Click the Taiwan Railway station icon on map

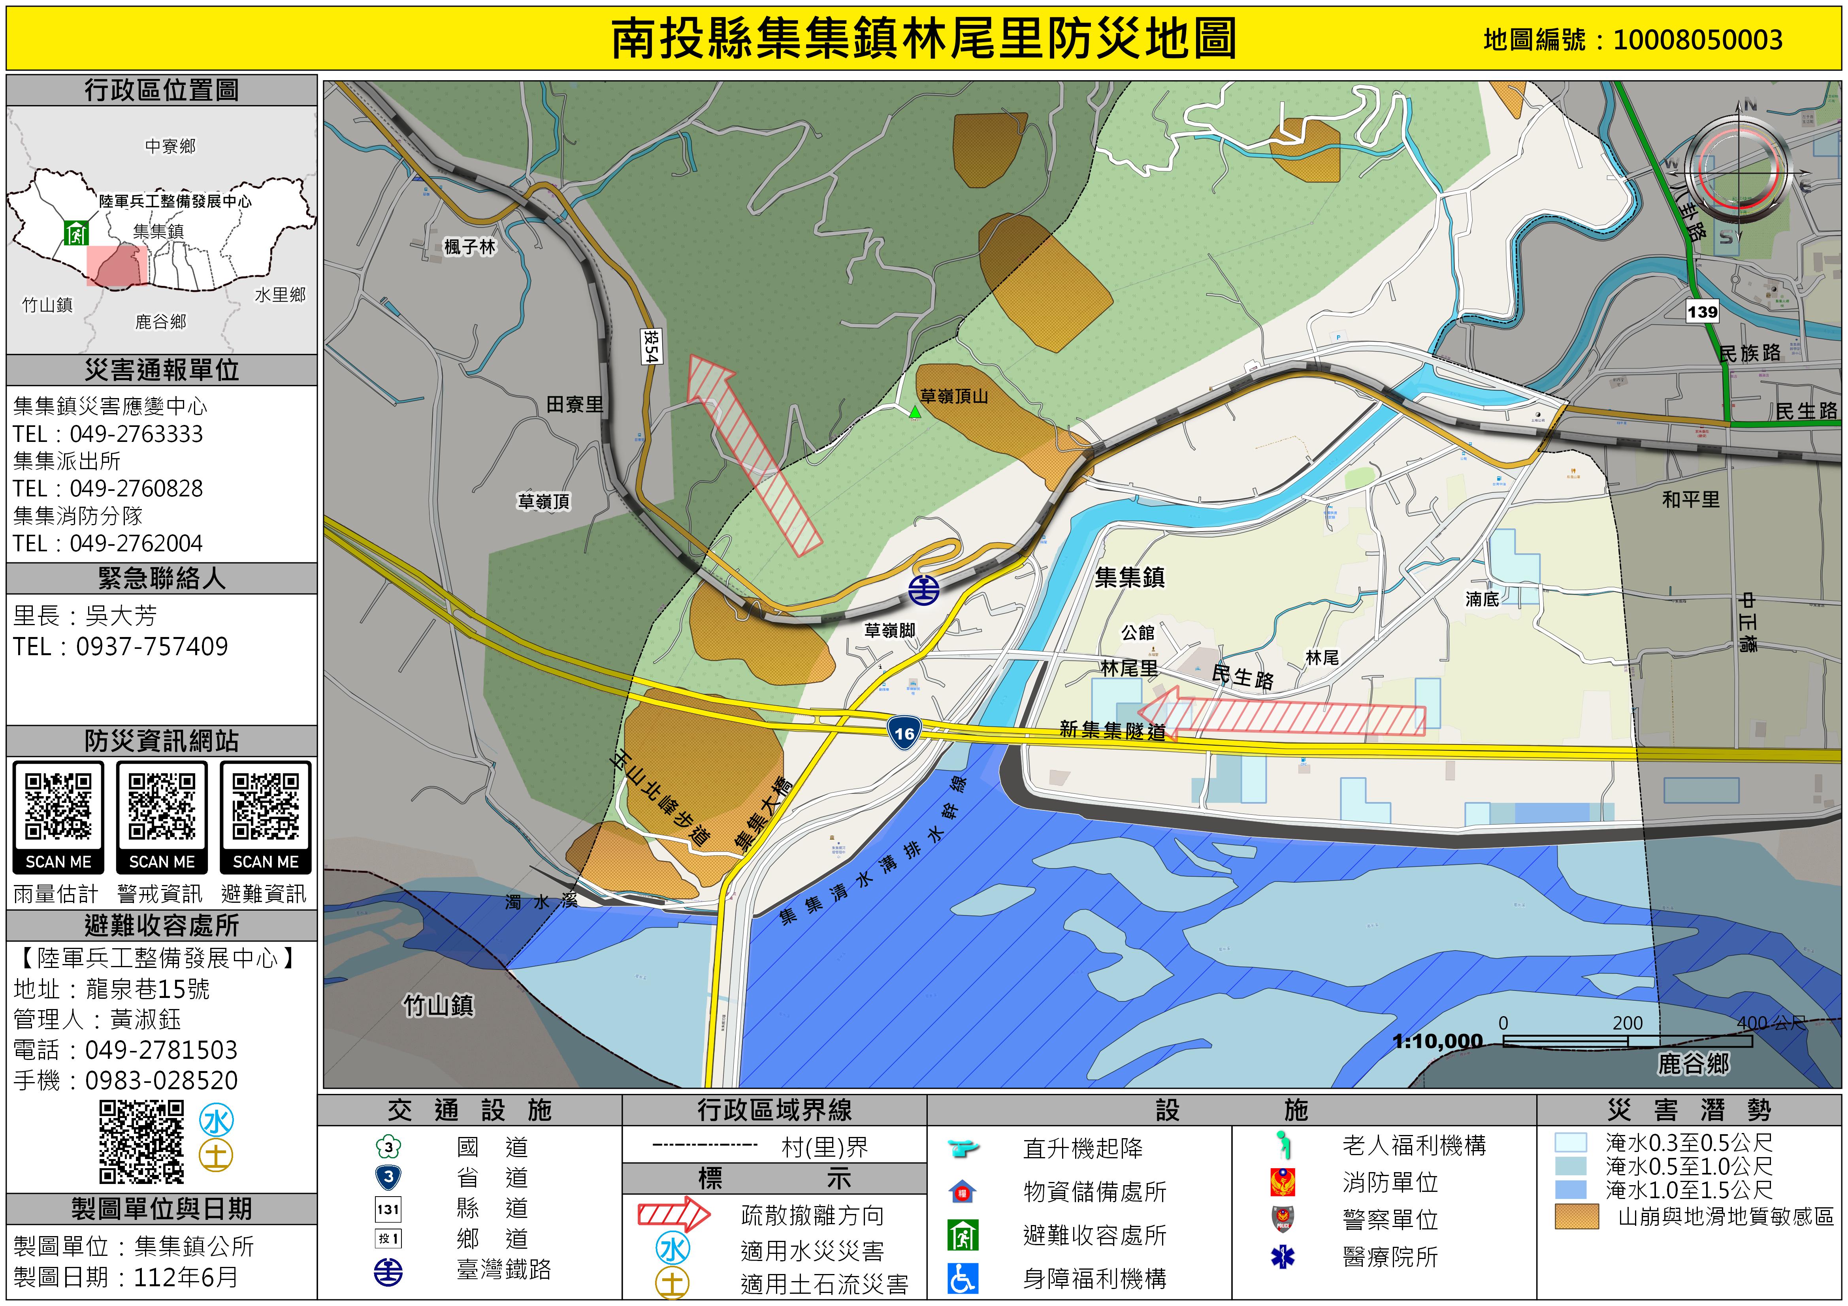pos(923,590)
